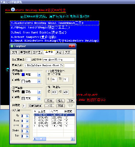Click the 添加 add button
Image resolution: width=135 pixels, height=147 pixels.
click(x=49, y=101)
